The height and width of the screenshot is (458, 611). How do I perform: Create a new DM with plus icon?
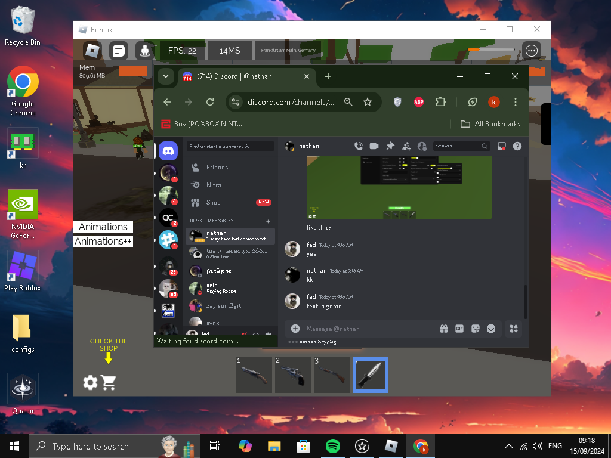click(268, 221)
